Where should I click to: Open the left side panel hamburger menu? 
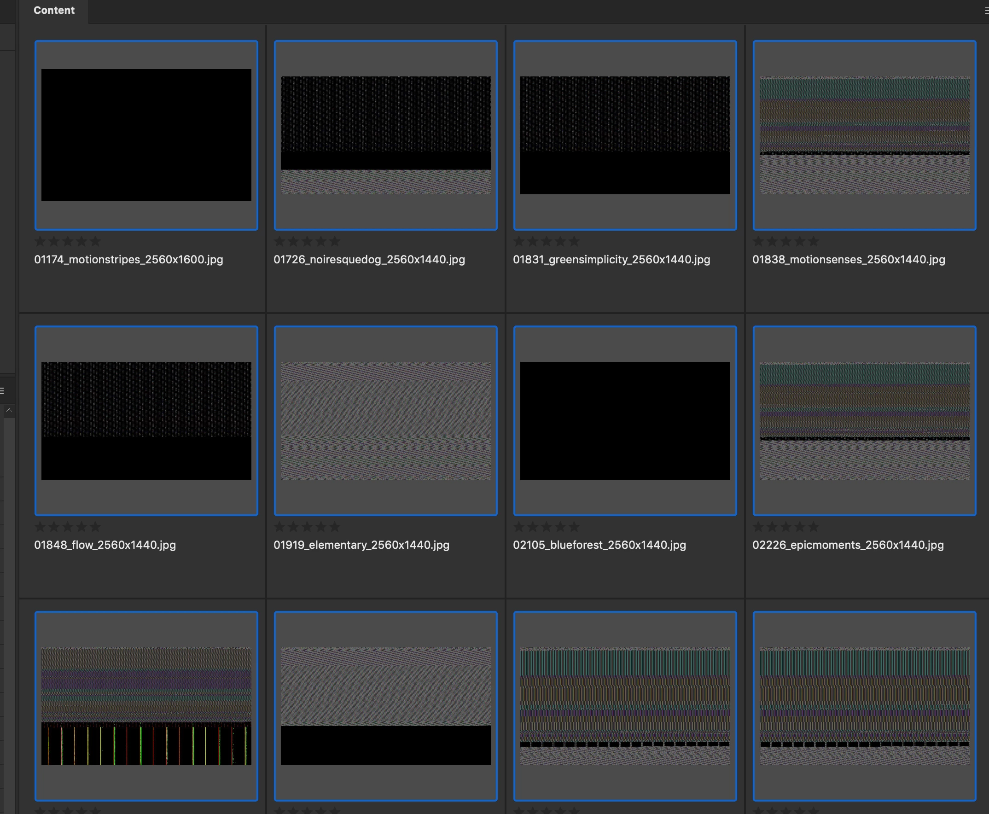coord(2,390)
